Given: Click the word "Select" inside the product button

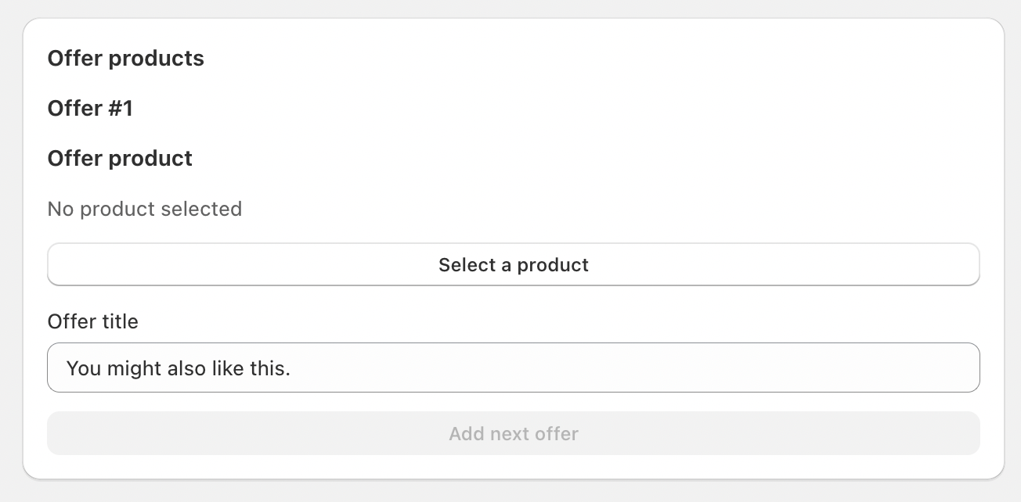Looking at the screenshot, I should [467, 265].
